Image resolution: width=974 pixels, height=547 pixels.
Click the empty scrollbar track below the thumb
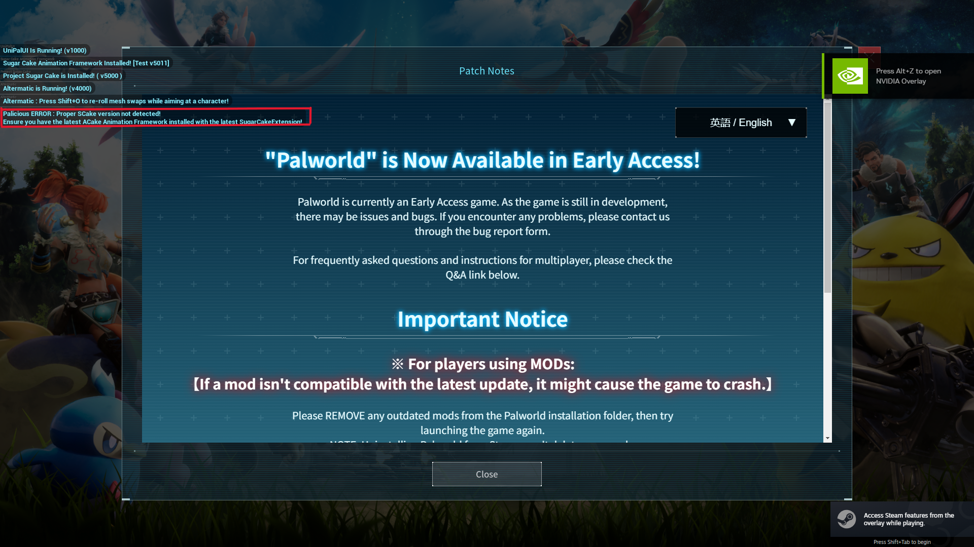[x=827, y=363]
